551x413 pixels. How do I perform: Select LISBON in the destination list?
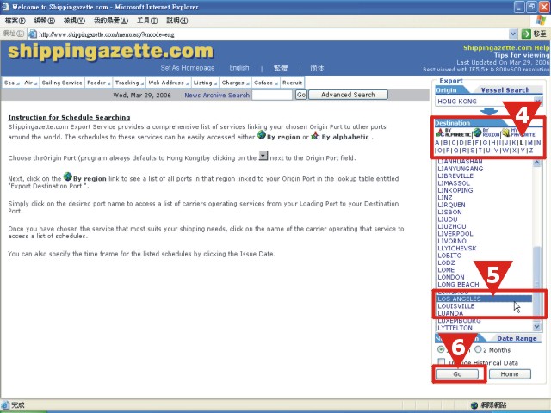point(449,213)
